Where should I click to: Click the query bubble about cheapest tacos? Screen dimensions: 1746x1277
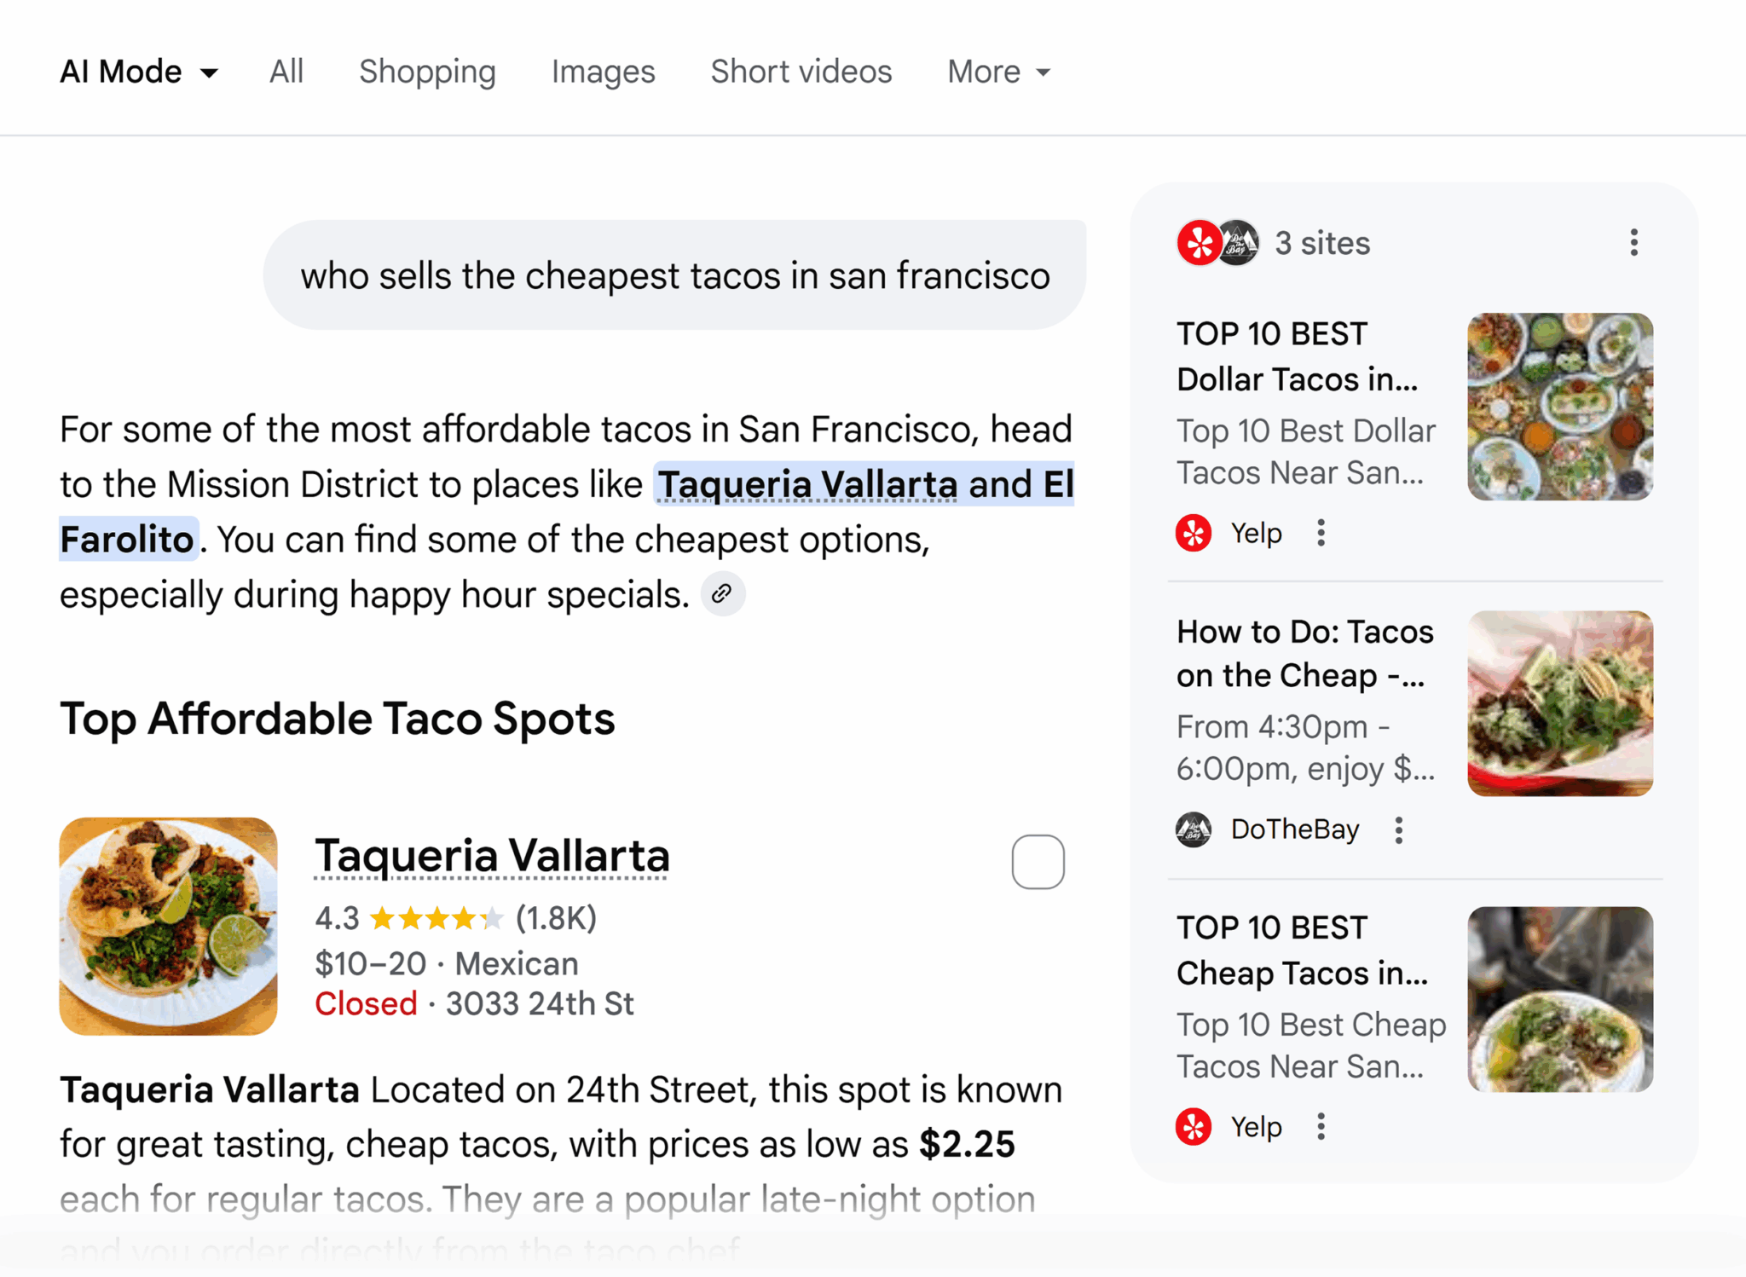coord(674,275)
